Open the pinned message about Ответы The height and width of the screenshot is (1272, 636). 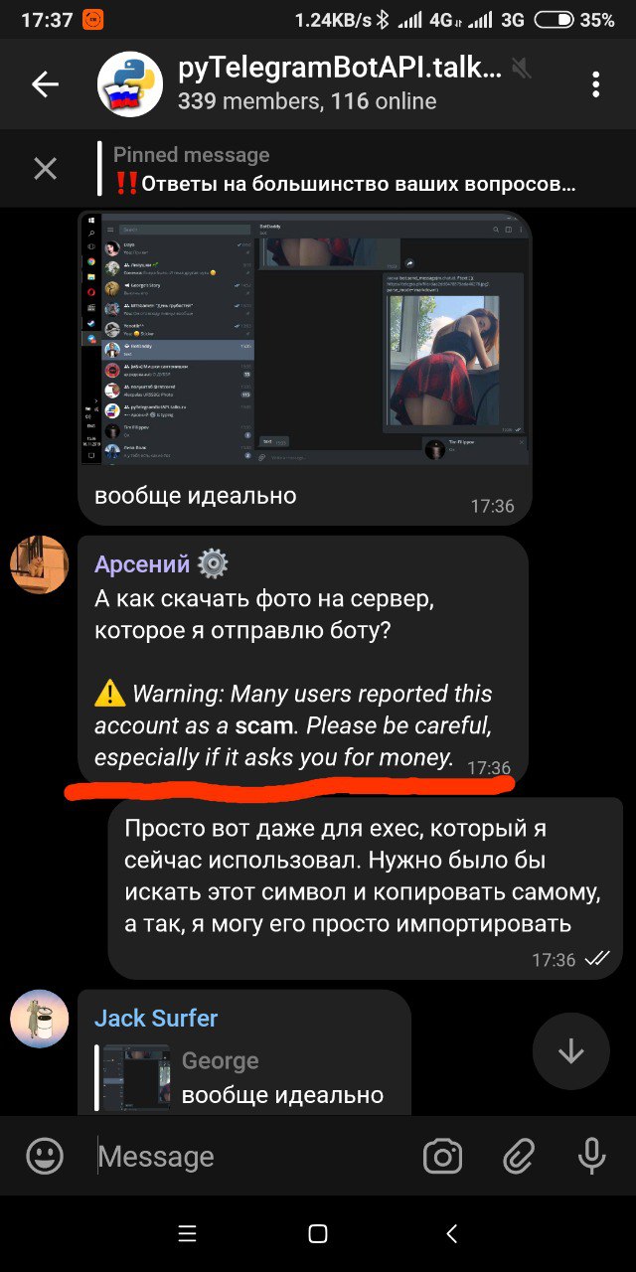coord(344,169)
